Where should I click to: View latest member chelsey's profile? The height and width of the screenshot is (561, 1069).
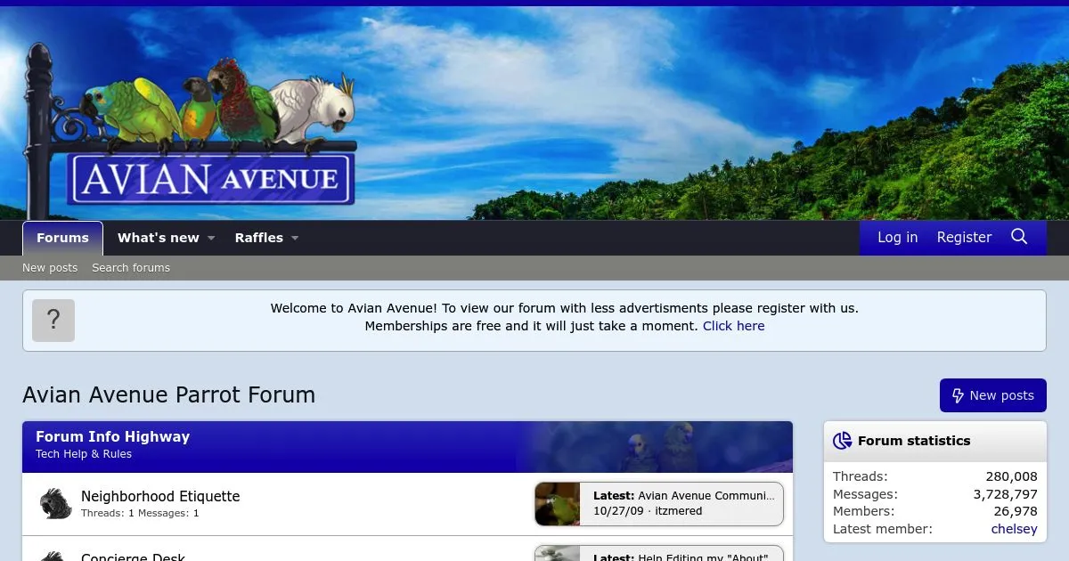[1015, 529]
